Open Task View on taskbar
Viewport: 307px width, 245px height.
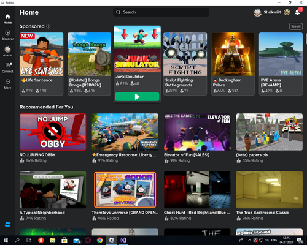(x=29, y=240)
